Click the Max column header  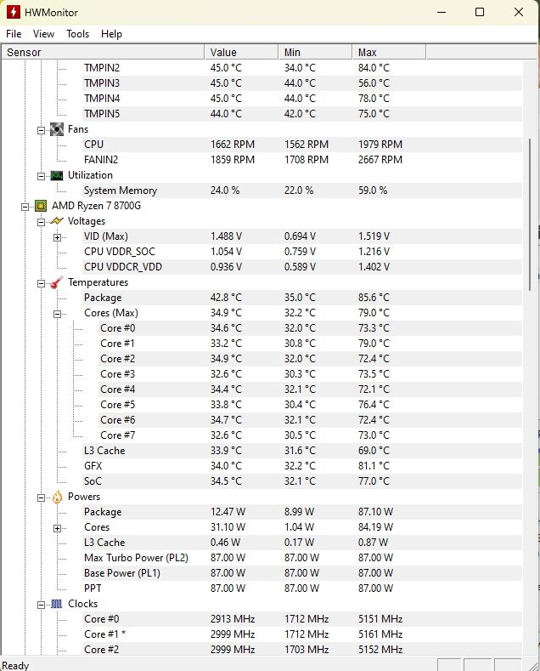pyautogui.click(x=389, y=52)
